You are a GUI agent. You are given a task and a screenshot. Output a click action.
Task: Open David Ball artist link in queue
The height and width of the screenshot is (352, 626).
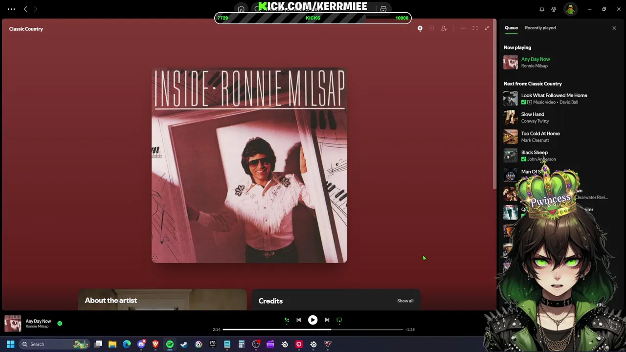[569, 102]
